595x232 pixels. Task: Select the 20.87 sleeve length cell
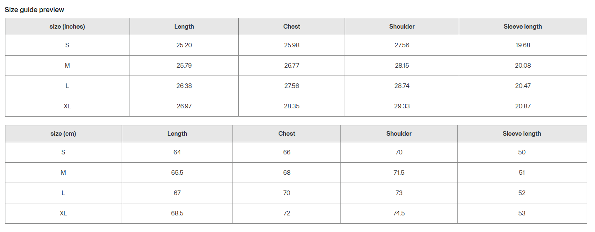point(523,106)
